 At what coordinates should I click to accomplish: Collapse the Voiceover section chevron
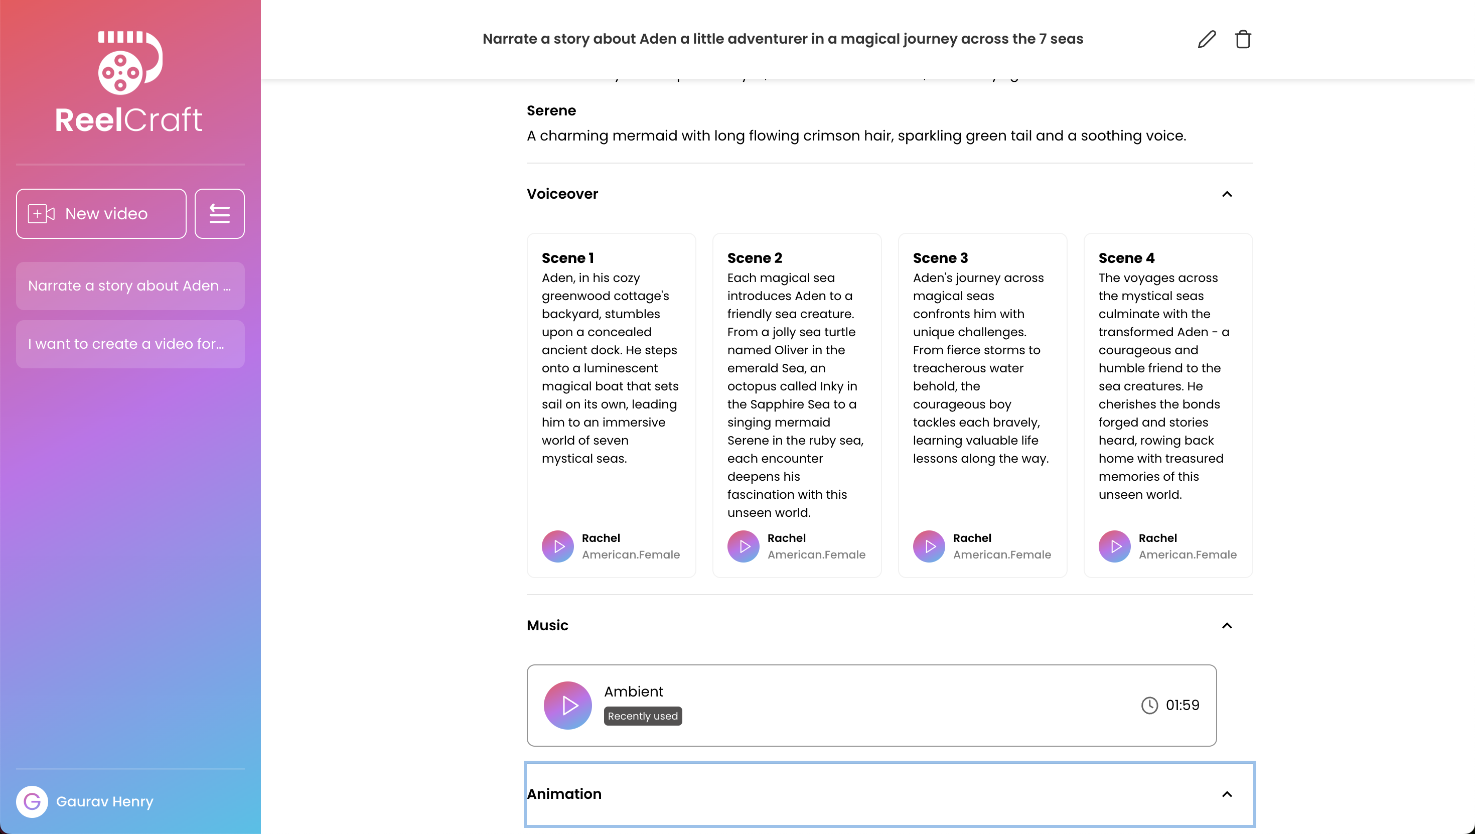pos(1227,194)
